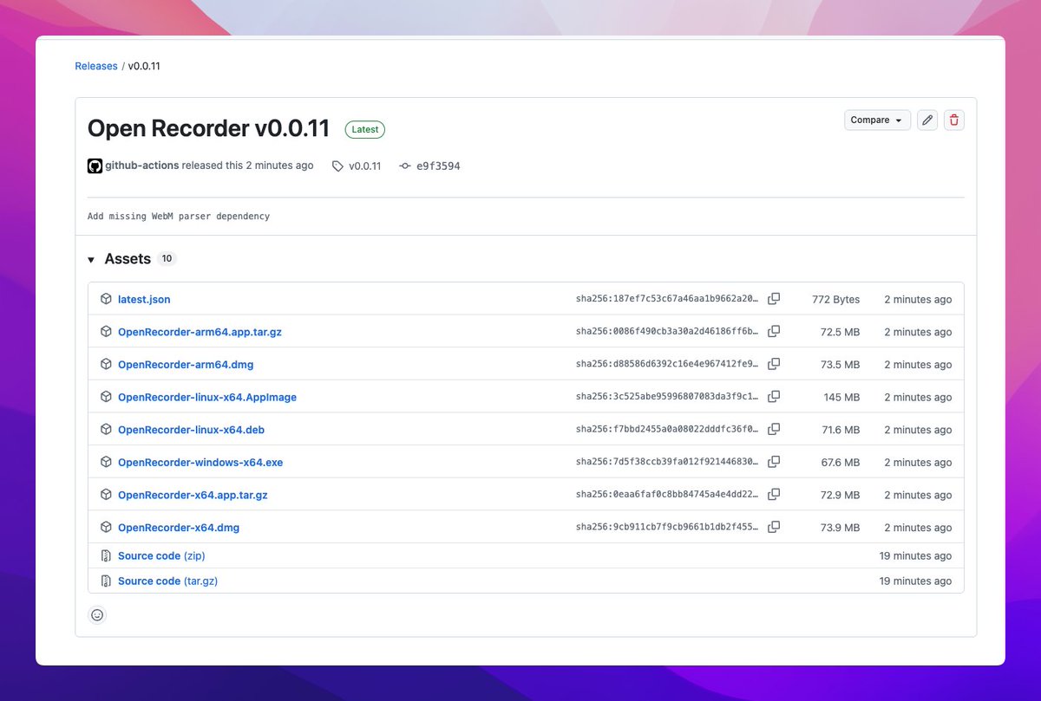Download OpenRecorder-x64.app.tar.gz

click(x=193, y=495)
